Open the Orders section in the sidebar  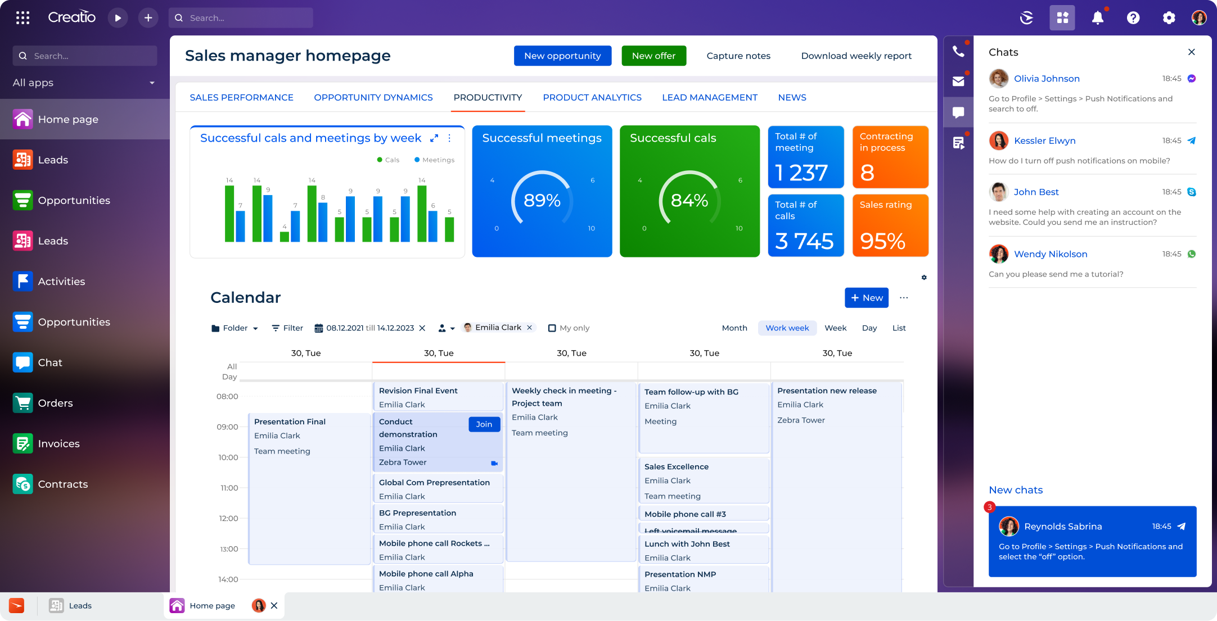pyautogui.click(x=55, y=403)
